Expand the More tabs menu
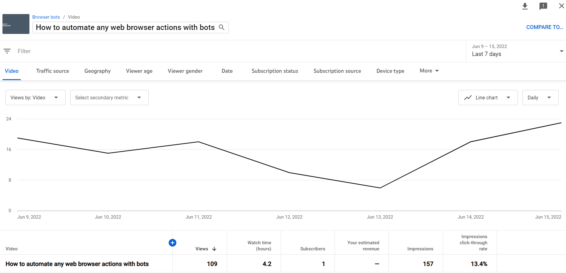The height and width of the screenshot is (273, 566). click(429, 71)
